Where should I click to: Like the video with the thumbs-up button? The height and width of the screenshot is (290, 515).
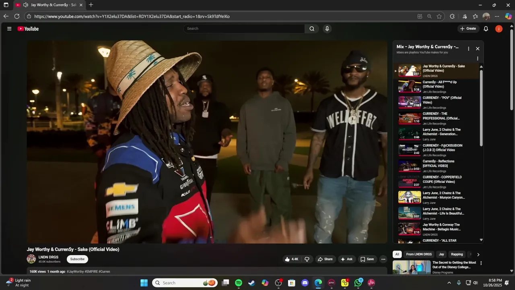click(x=291, y=259)
